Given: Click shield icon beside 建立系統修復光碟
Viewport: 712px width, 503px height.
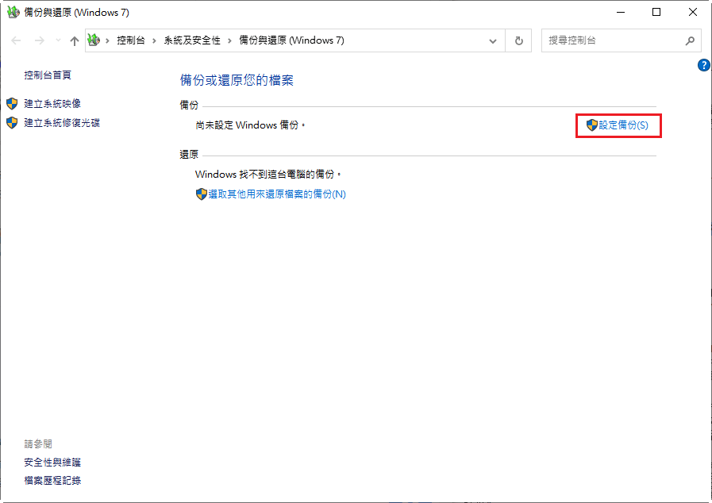Looking at the screenshot, I should (x=12, y=122).
